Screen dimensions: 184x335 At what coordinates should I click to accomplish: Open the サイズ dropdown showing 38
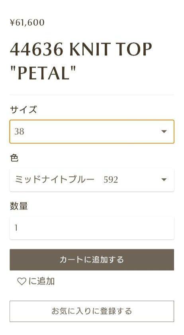coord(92,132)
